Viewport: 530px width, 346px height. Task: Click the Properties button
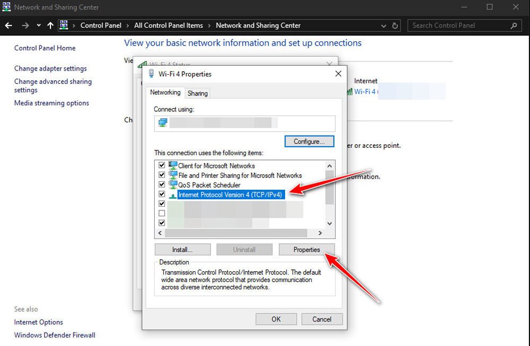click(306, 250)
